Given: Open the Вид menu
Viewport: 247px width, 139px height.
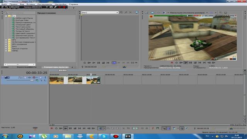Looking at the screenshot, I should pyautogui.click(x=22, y=4).
